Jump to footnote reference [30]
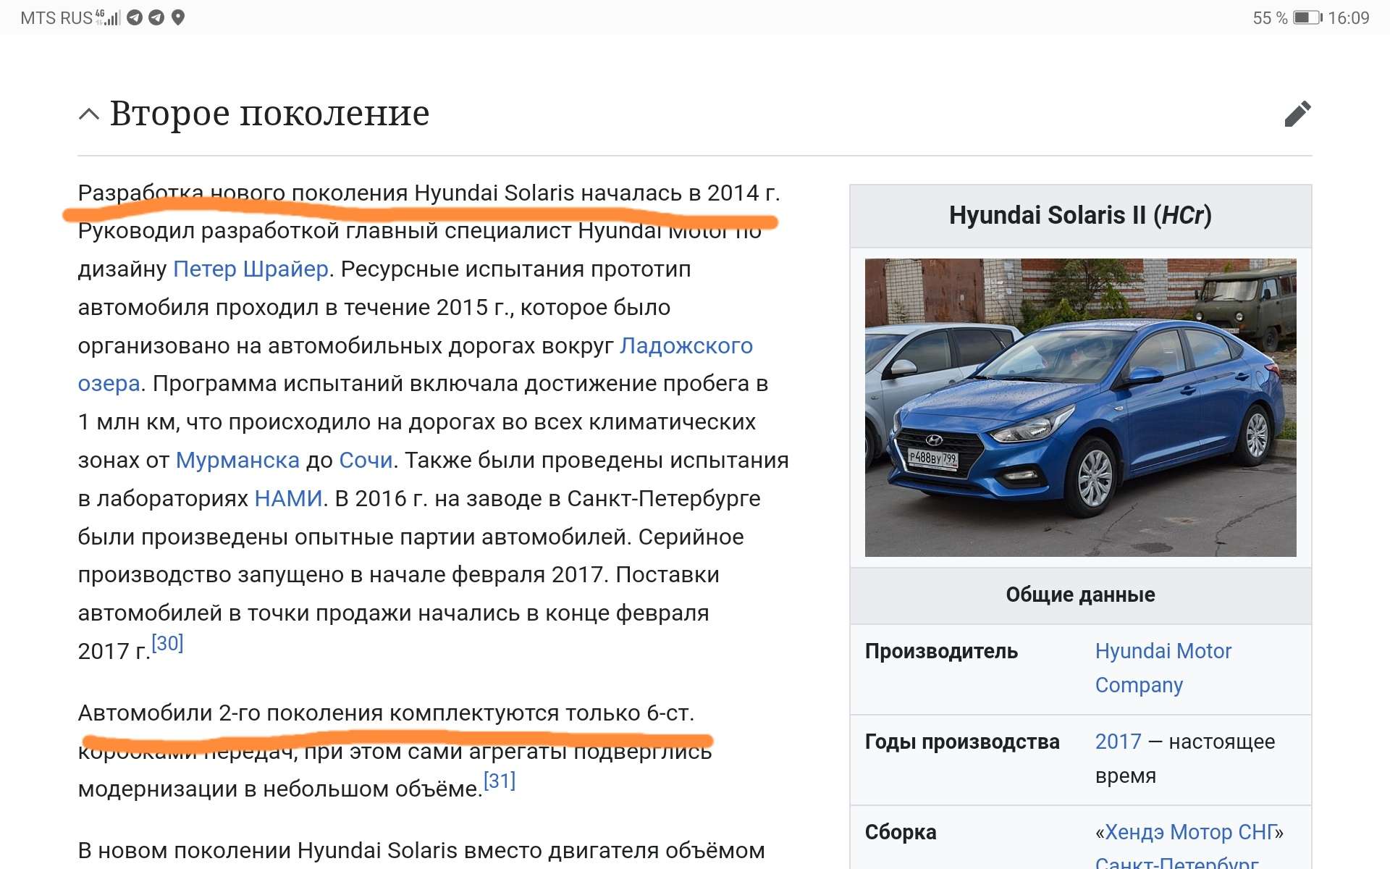The image size is (1390, 869). coord(167,643)
